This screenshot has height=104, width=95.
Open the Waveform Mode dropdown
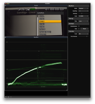pyautogui.click(x=83, y=8)
